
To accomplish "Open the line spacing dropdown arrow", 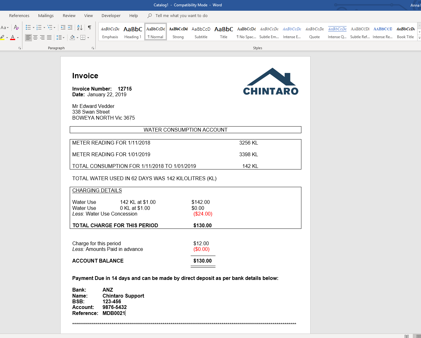I will [64, 38].
